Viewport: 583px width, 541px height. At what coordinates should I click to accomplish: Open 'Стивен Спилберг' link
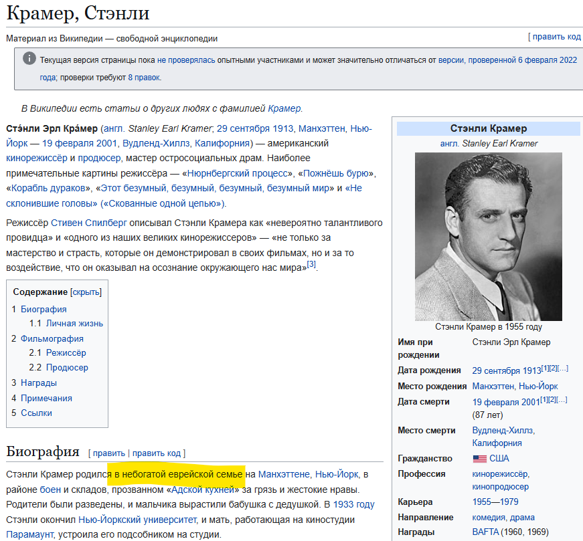pos(89,223)
